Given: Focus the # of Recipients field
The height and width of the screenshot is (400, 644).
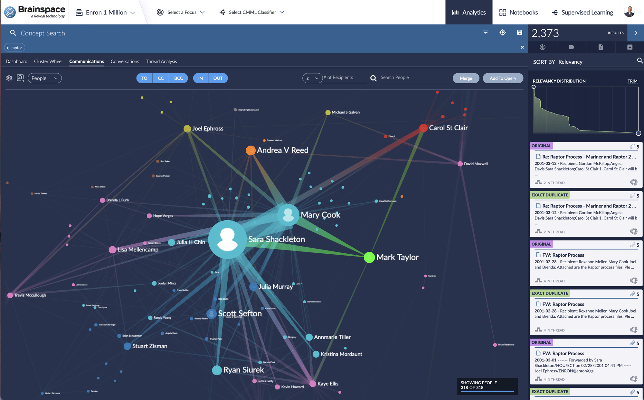Looking at the screenshot, I should [x=345, y=78].
